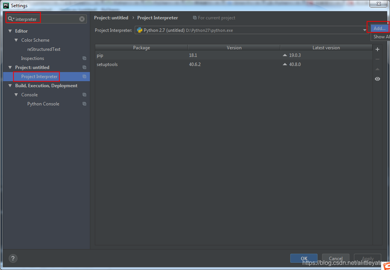Select the setuptools package row

click(234, 64)
